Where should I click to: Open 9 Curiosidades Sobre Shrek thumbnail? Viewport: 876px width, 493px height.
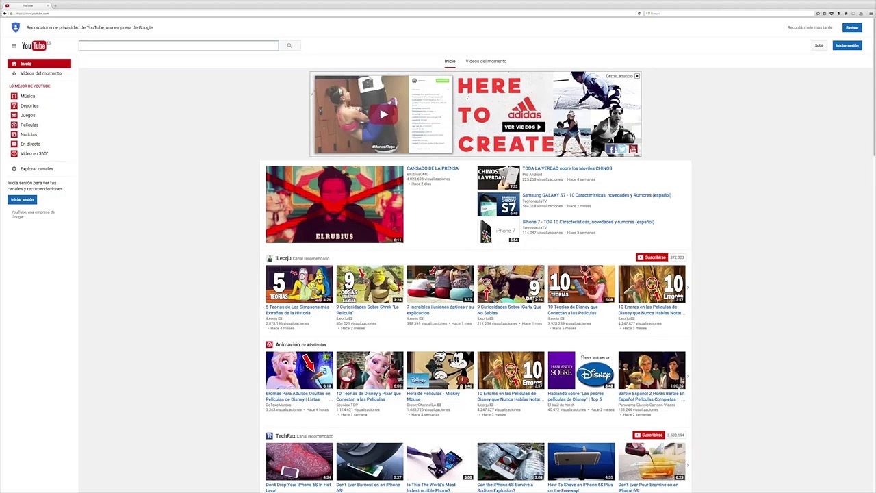click(x=370, y=283)
